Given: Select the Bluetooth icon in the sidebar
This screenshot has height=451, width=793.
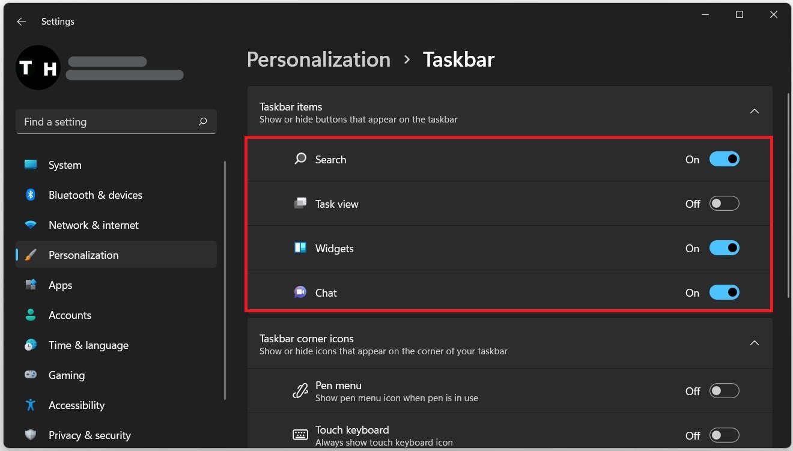Looking at the screenshot, I should pos(31,195).
